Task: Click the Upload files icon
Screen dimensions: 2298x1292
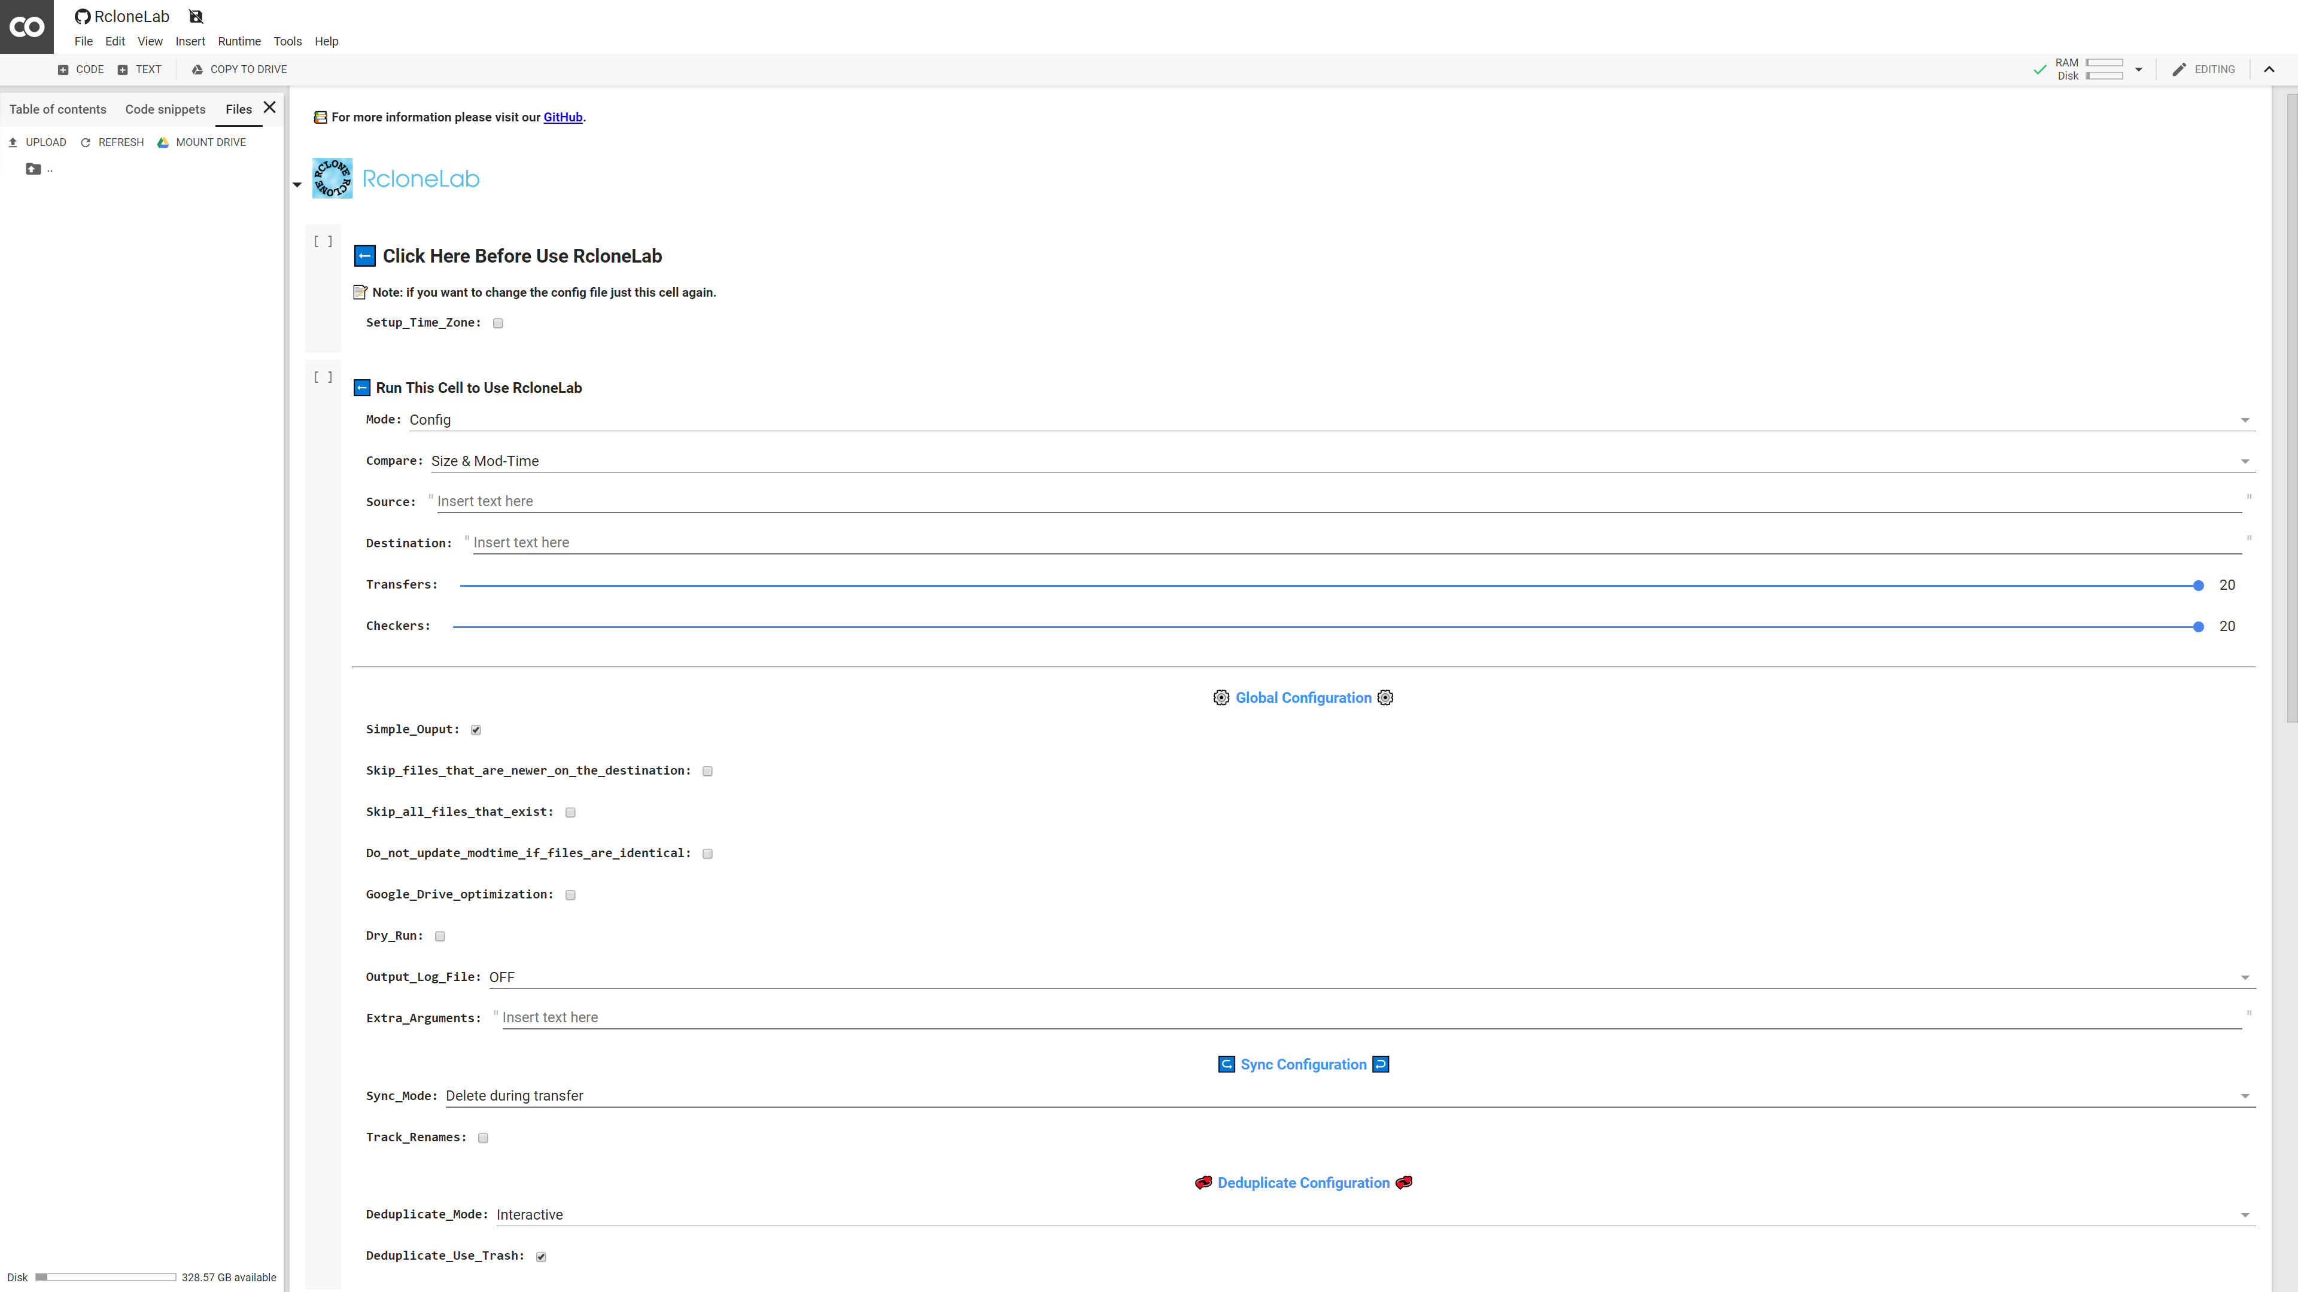Action: click(13, 143)
